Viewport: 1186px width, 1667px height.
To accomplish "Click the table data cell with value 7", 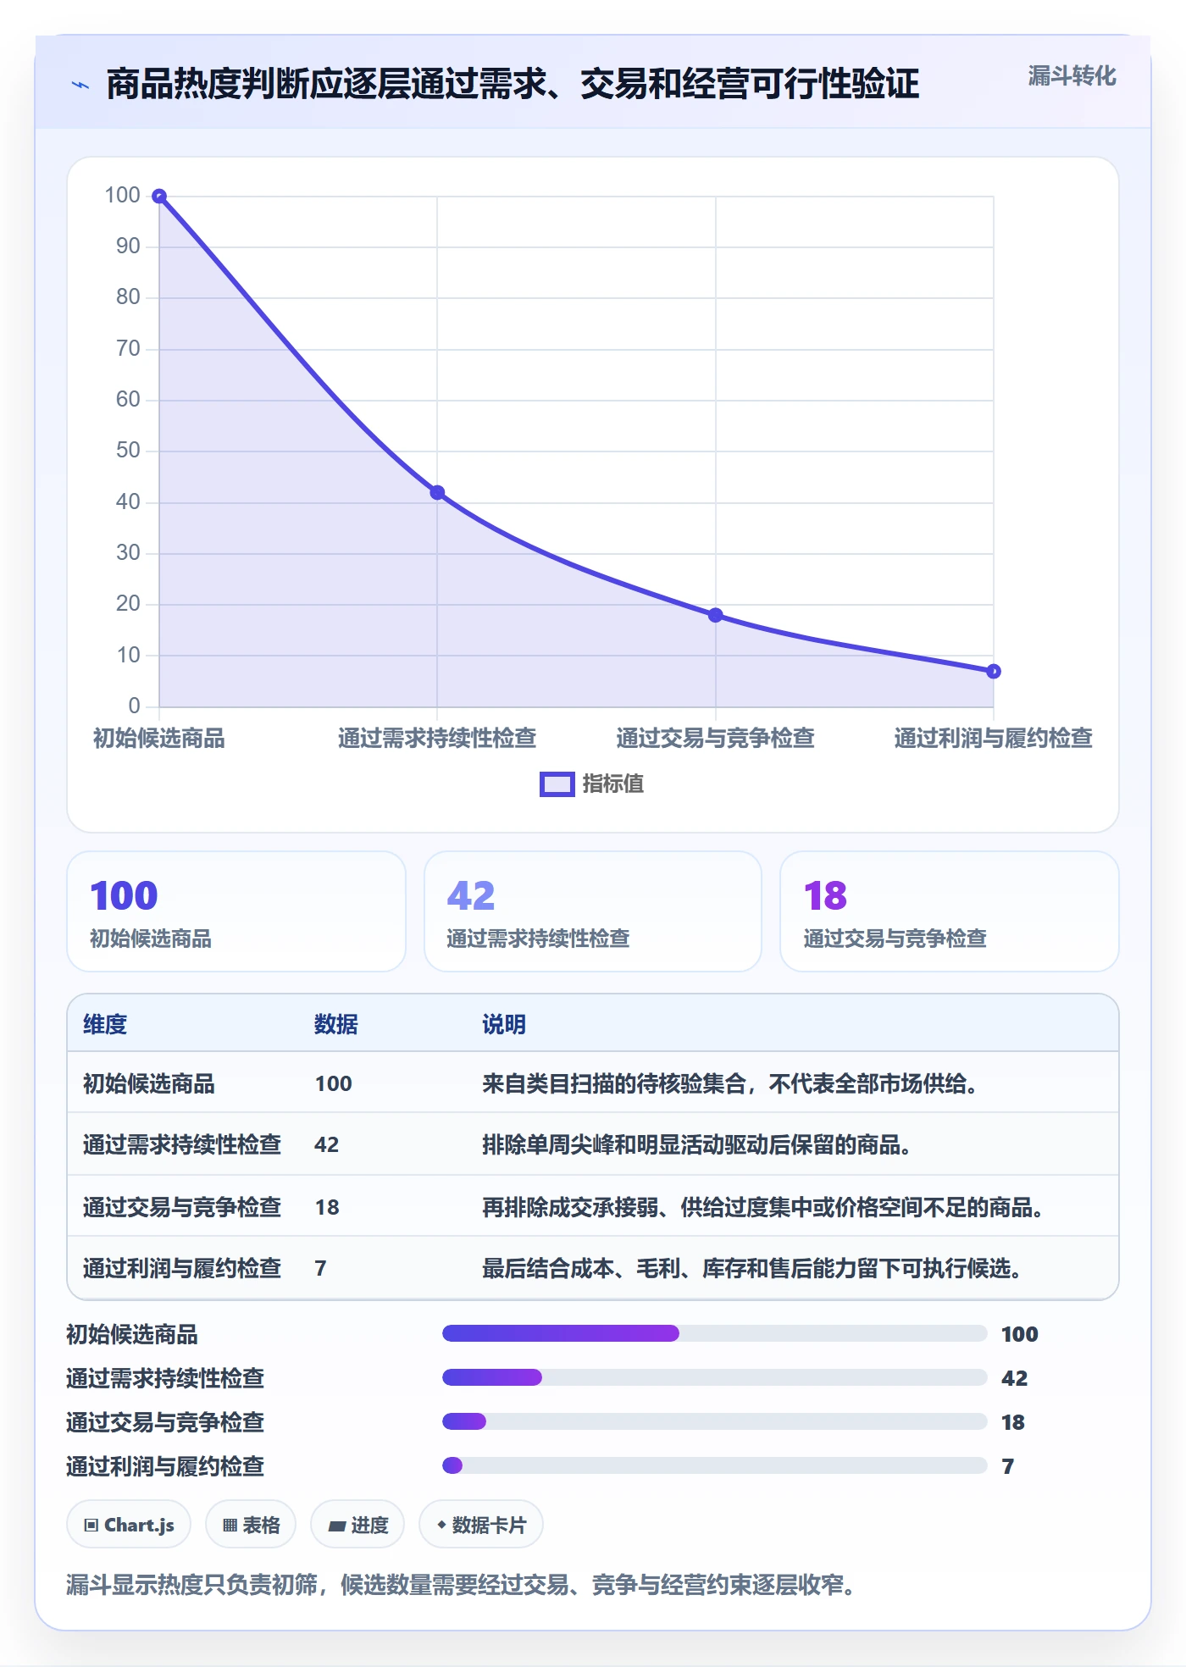I will 320,1269.
